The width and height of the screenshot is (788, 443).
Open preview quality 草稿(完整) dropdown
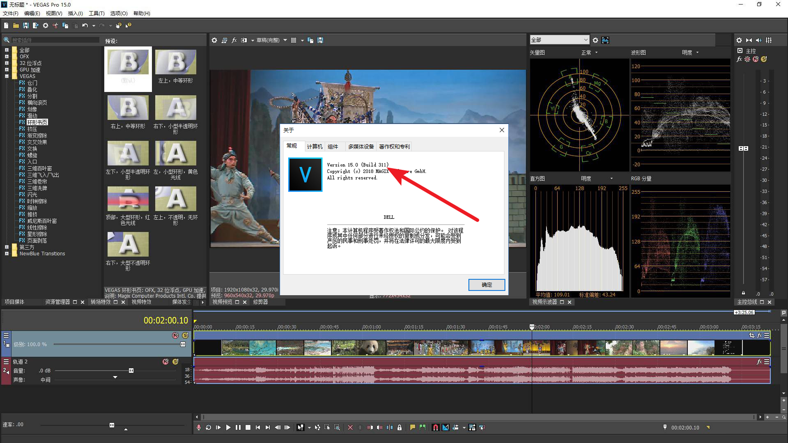point(271,40)
